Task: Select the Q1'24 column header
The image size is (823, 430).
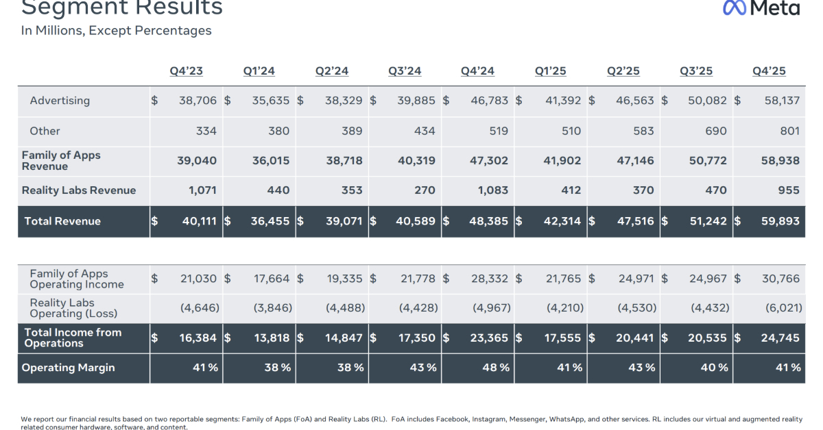Action: pyautogui.click(x=259, y=71)
